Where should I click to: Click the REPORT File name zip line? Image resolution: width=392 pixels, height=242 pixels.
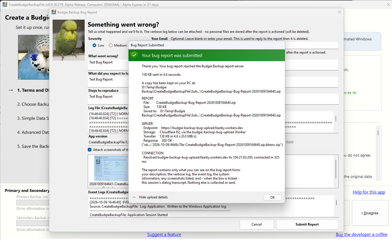pos(189,103)
